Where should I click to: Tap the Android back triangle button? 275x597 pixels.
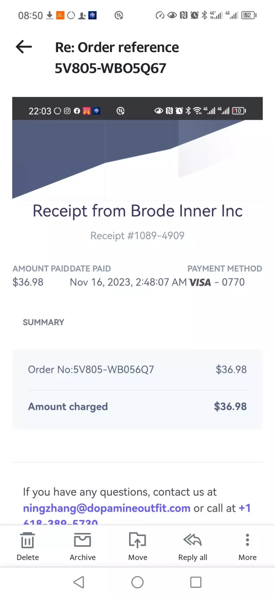coord(79,582)
